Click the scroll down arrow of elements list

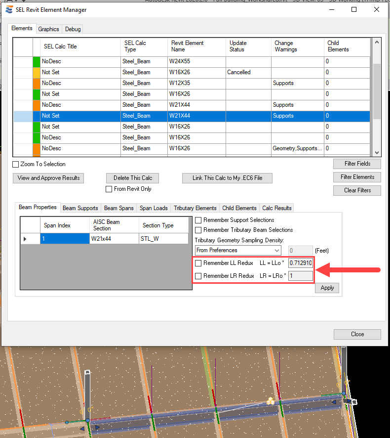coord(377,153)
